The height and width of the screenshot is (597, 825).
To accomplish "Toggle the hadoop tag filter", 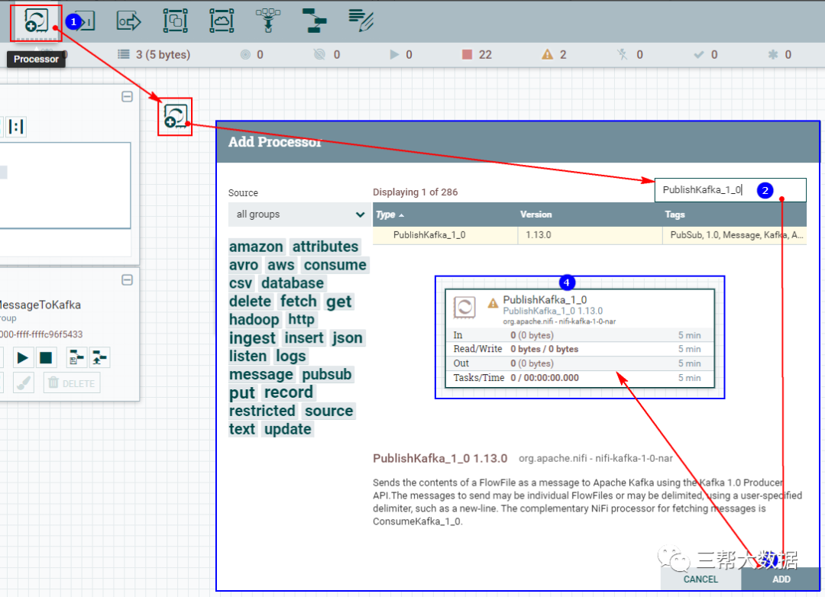I will pyautogui.click(x=254, y=319).
